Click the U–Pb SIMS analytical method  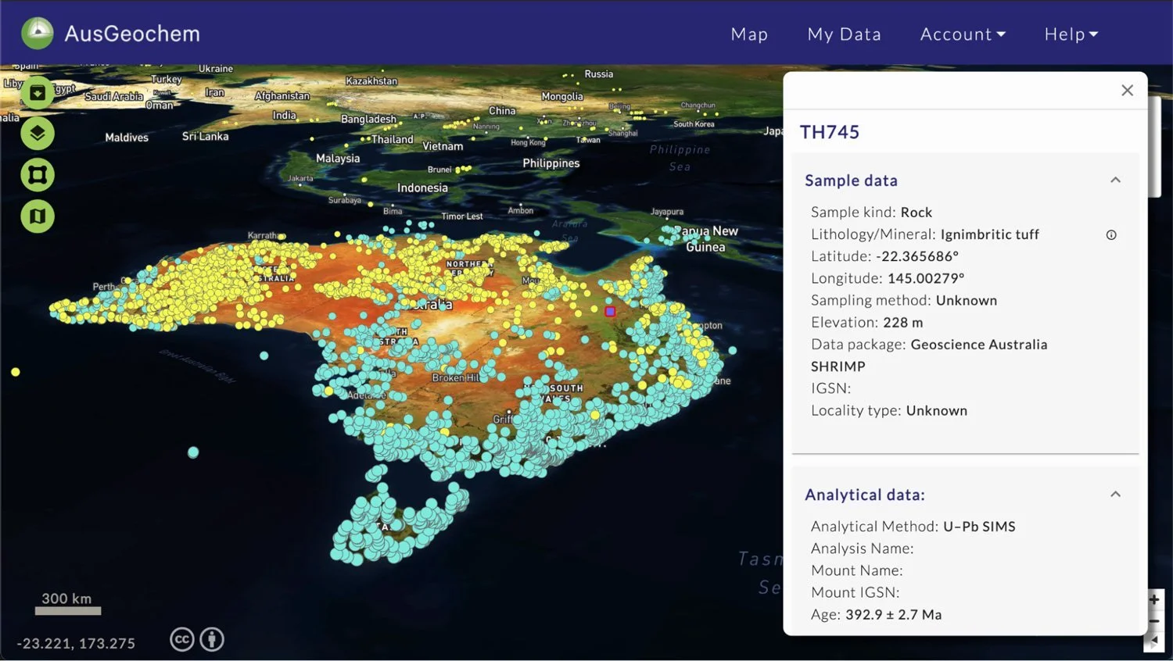(x=979, y=527)
